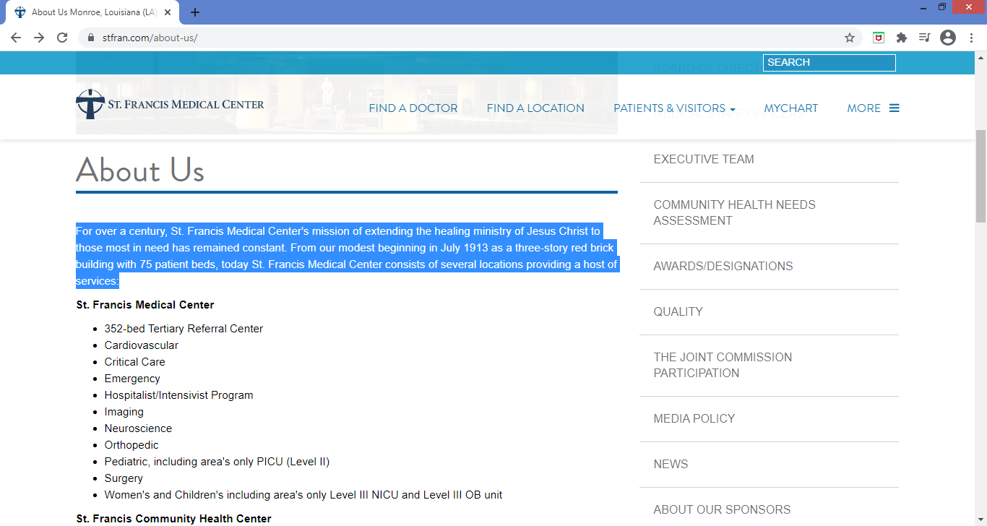Click the page's vertical scrollbar thumb
987x526 pixels.
pyautogui.click(x=980, y=176)
